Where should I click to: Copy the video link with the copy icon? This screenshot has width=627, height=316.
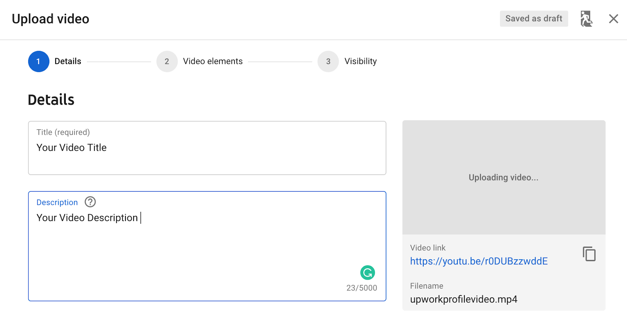pos(589,254)
